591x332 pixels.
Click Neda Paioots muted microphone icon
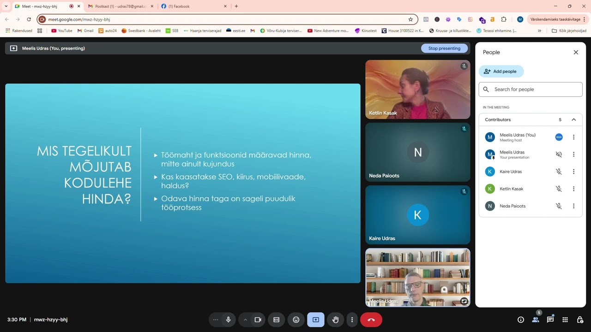559,206
